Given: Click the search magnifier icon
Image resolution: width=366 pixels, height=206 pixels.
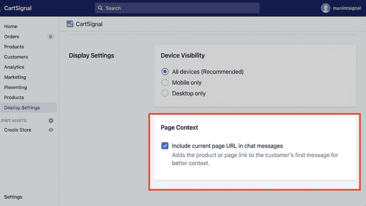Looking at the screenshot, I should pos(100,8).
